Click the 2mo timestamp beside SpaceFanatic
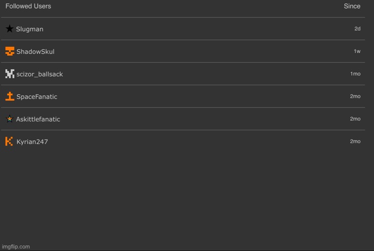This screenshot has height=251, width=374. pos(355,96)
